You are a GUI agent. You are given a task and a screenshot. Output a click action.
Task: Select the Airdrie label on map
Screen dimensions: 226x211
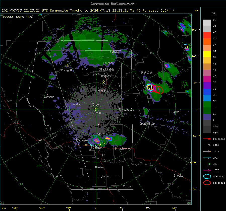click(x=99, y=134)
